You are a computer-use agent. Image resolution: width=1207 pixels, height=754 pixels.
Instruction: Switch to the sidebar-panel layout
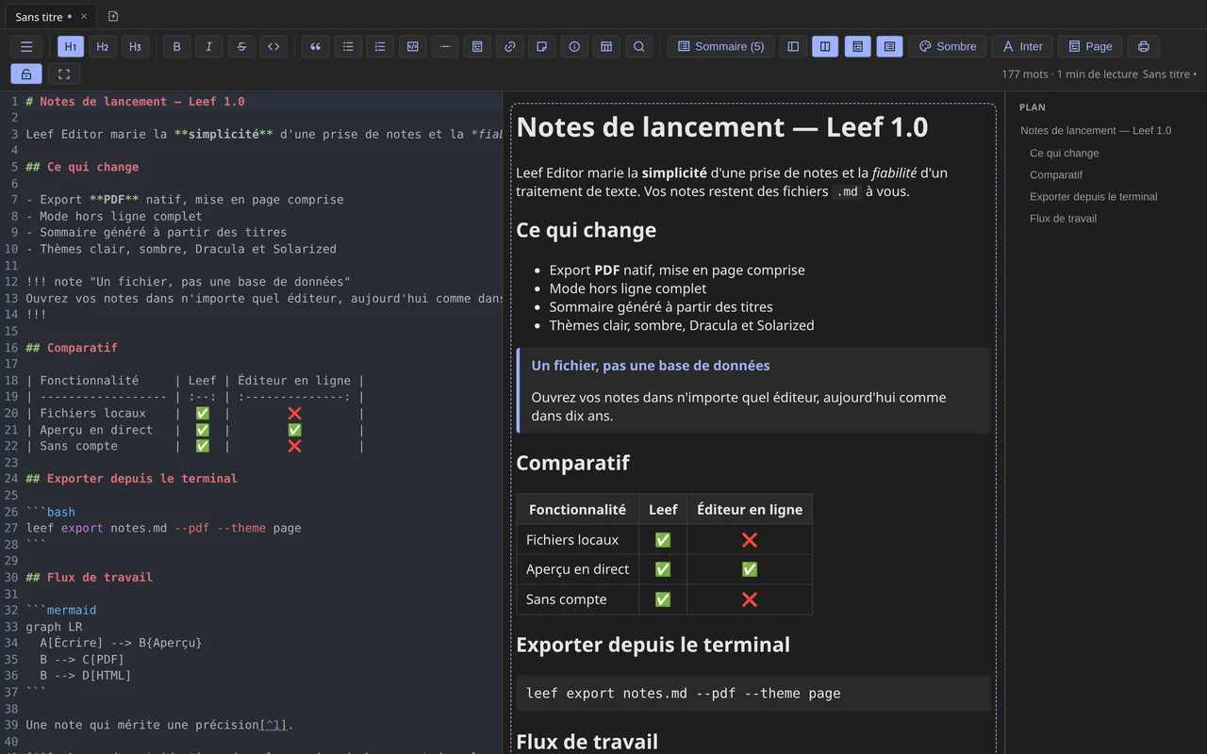pyautogui.click(x=793, y=46)
